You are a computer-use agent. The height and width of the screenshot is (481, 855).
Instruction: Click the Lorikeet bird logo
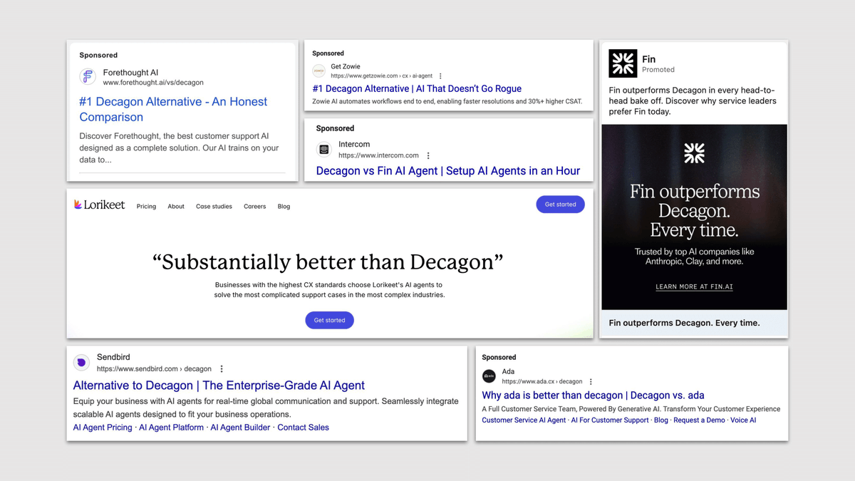coord(78,205)
